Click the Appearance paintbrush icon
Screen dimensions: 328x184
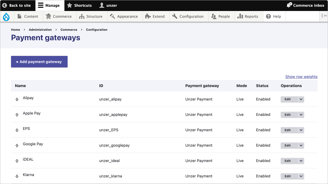[x=112, y=16]
